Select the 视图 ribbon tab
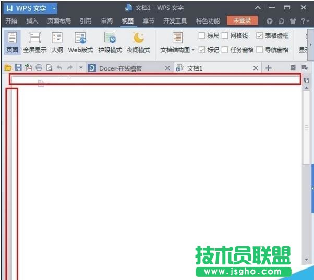 pyautogui.click(x=128, y=21)
